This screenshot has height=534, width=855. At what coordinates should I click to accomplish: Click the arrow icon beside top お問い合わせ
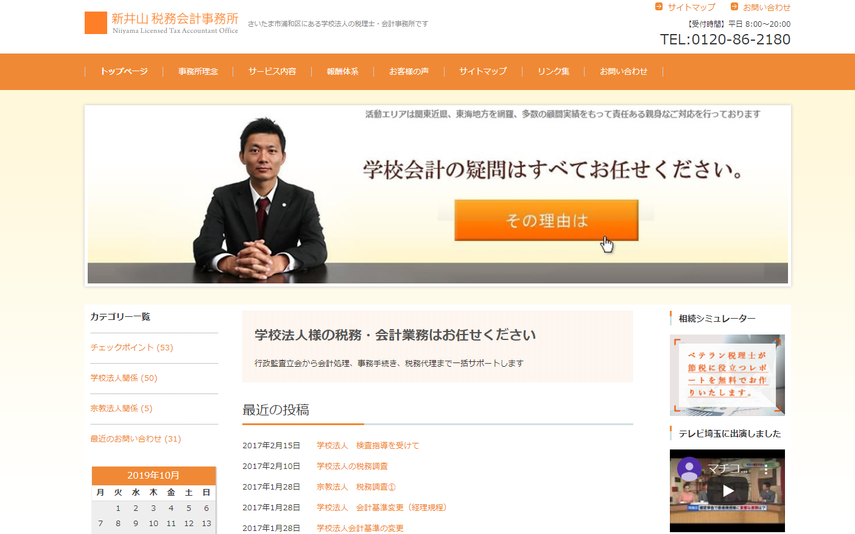click(x=734, y=7)
